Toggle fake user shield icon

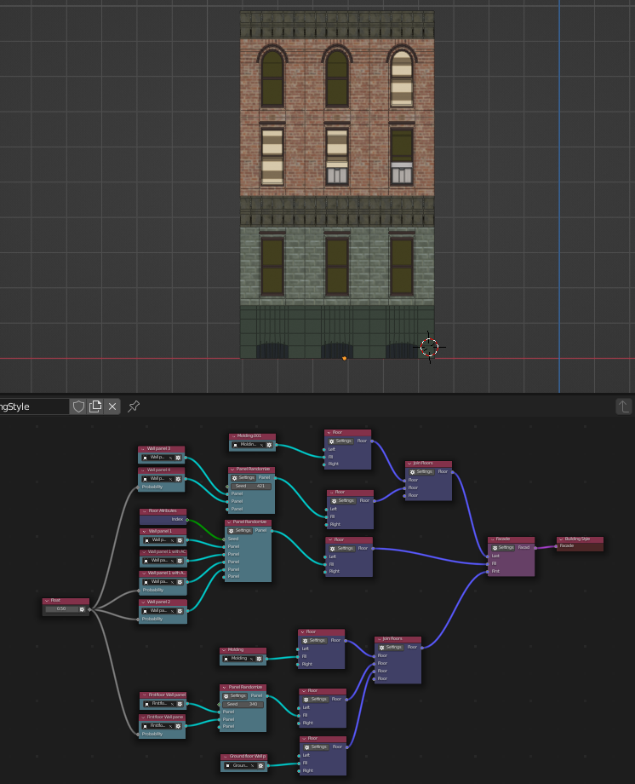(79, 406)
